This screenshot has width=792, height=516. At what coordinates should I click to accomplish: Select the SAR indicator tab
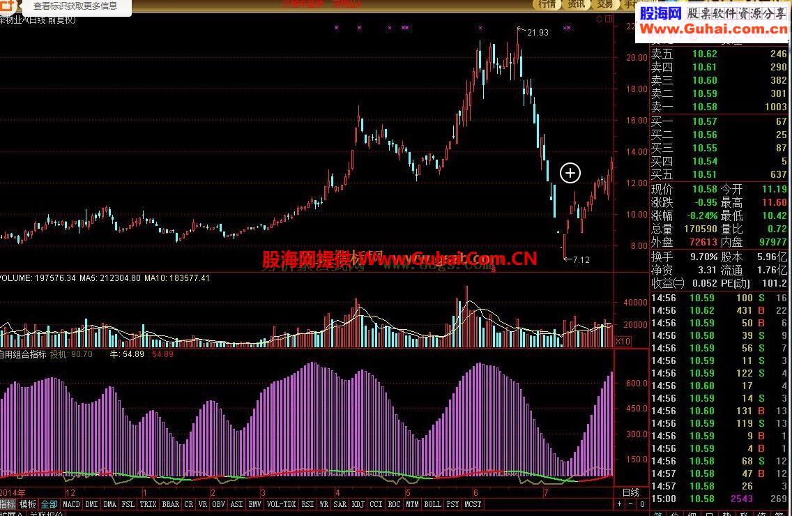(x=340, y=504)
